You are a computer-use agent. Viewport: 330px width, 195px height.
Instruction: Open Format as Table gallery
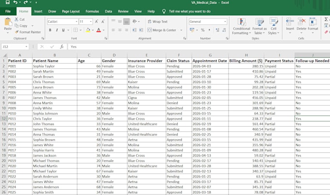[260, 26]
